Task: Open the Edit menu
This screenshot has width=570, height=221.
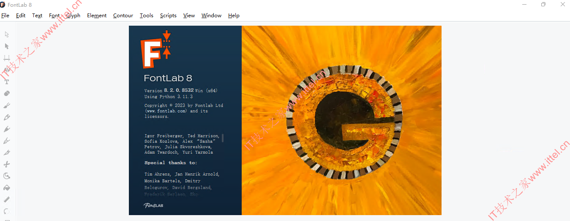Action: click(21, 16)
